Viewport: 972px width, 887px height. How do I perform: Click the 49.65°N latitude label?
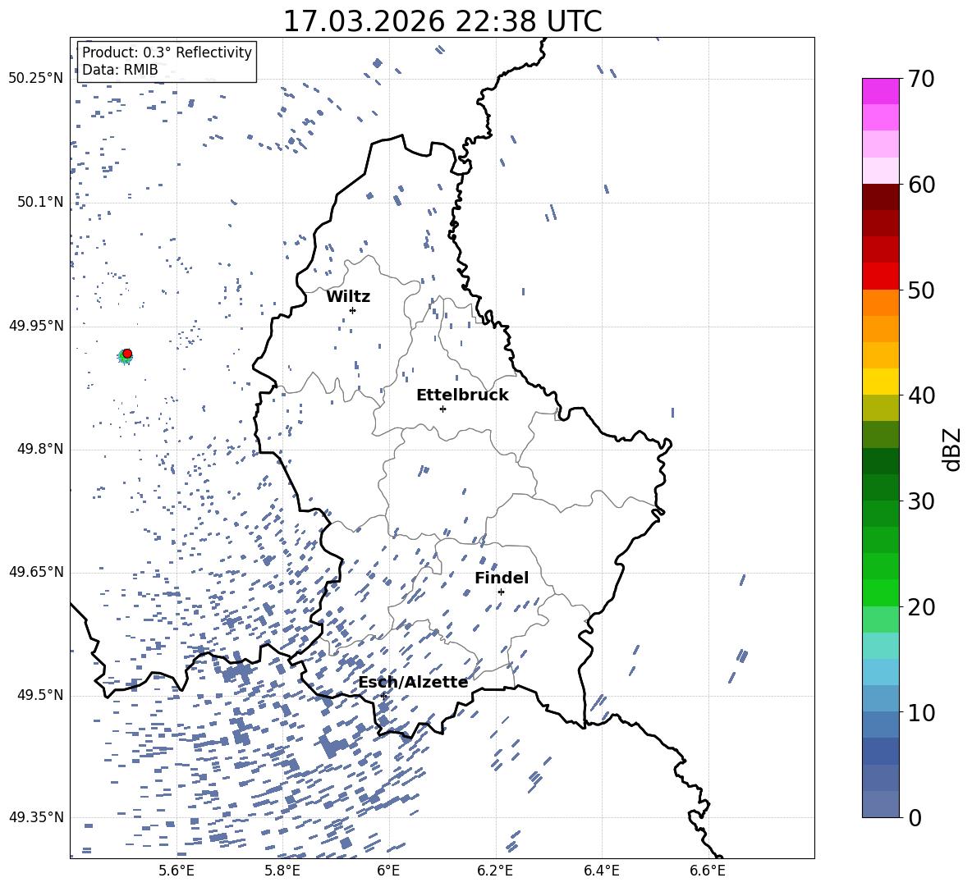(x=36, y=572)
